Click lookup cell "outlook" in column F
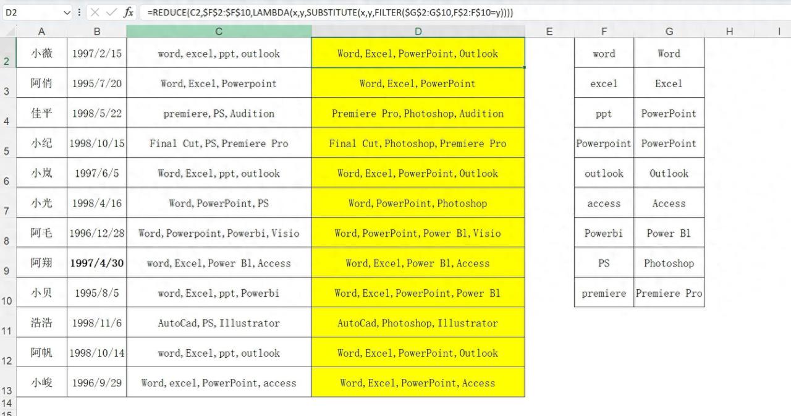The image size is (791, 416). pyautogui.click(x=604, y=173)
